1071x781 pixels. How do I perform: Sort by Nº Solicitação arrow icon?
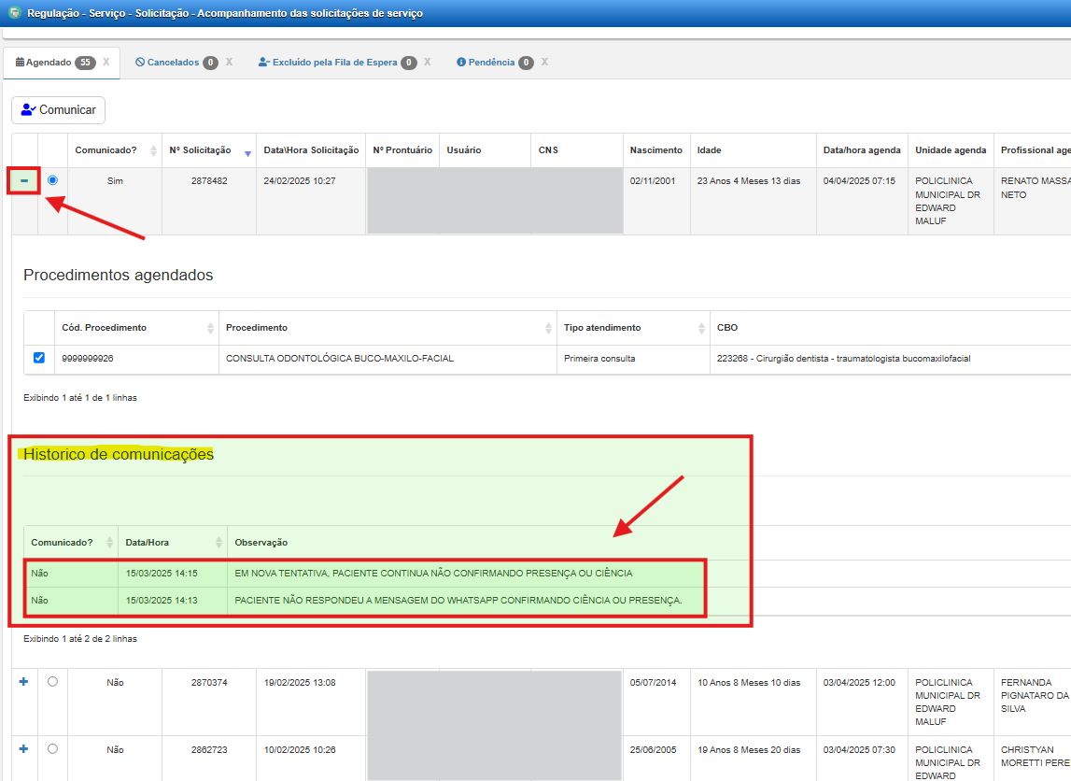point(247,153)
